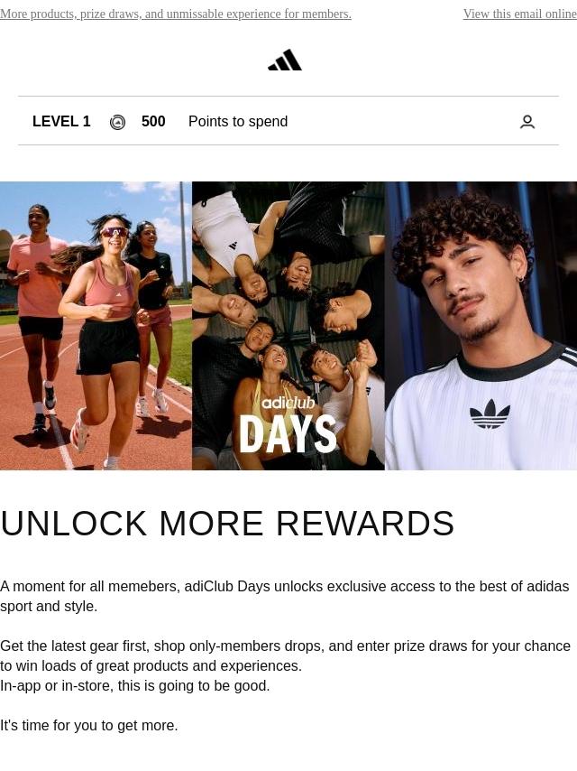Screen dimensions: 577x771
Task: Click the 'Points to spend' text
Action: coord(238,122)
